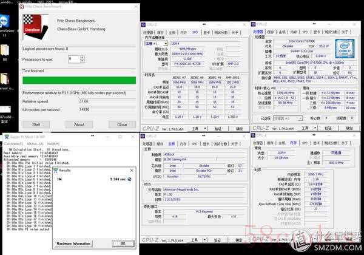Open the TeamViewer 11 desktop icon
Viewport: 364px width, 255px height.
5,24
